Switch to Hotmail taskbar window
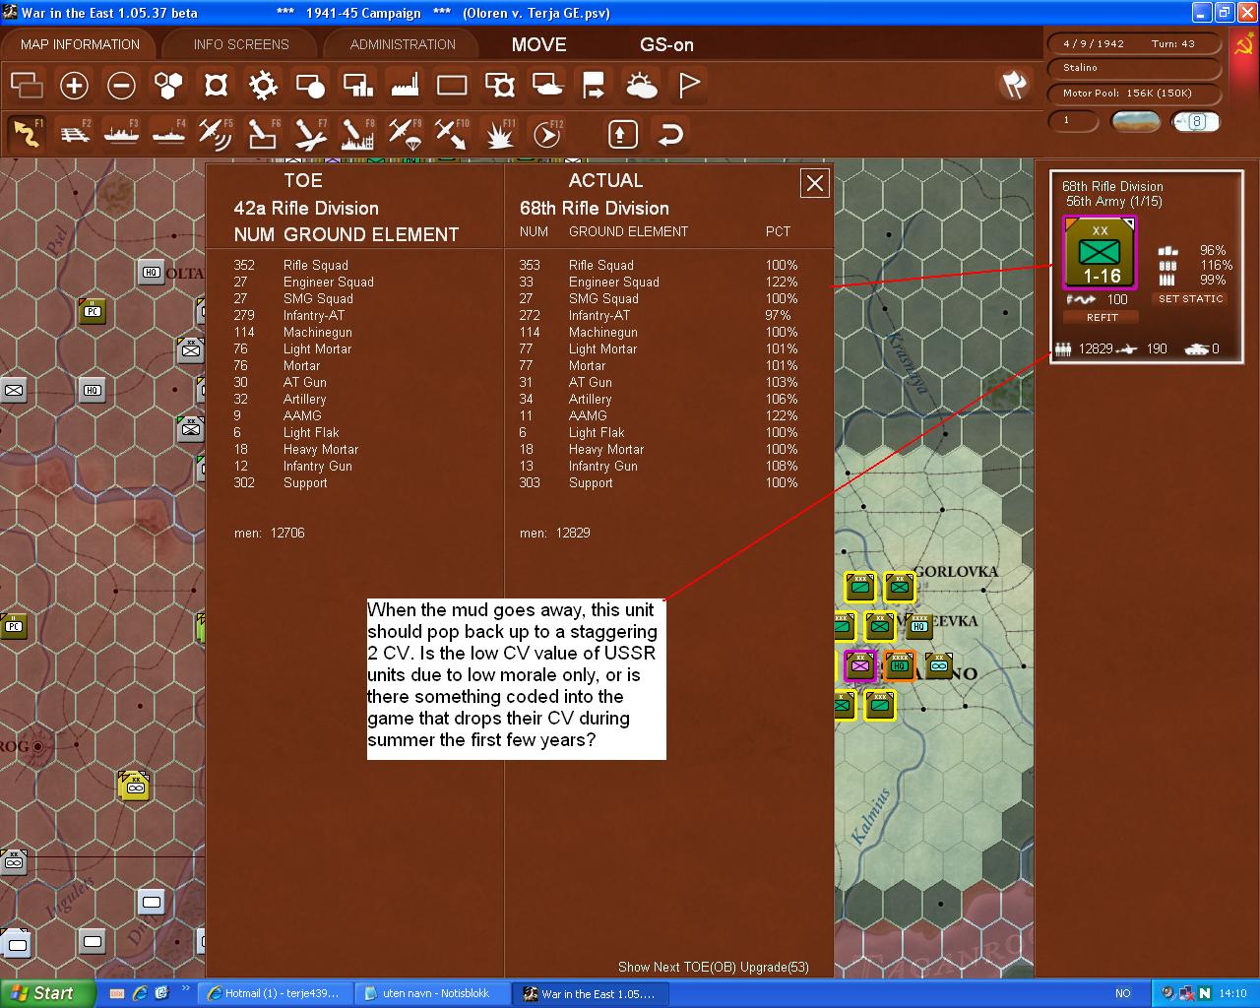This screenshot has height=1008, width=1260. (x=275, y=993)
